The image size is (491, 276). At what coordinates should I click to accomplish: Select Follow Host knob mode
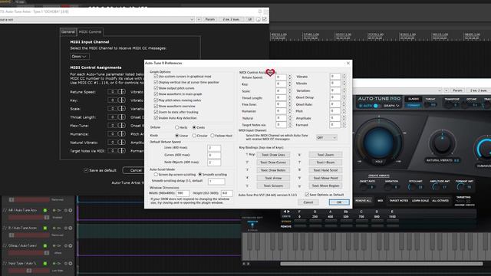click(213, 136)
